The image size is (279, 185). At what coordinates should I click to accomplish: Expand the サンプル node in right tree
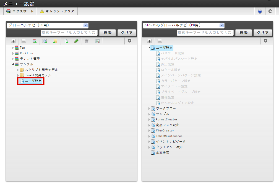point(149,114)
